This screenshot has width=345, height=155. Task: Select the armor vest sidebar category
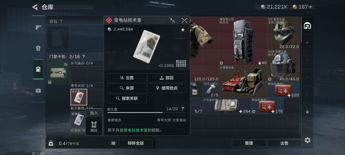[38, 48]
